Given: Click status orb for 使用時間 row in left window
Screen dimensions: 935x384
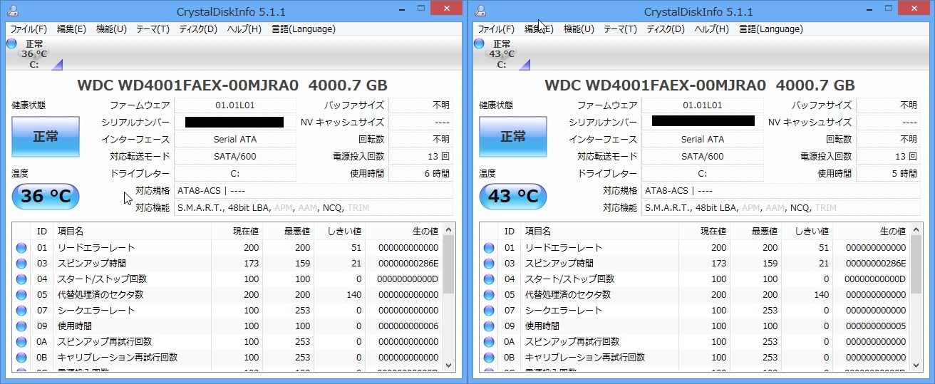Looking at the screenshot, I should [x=21, y=326].
